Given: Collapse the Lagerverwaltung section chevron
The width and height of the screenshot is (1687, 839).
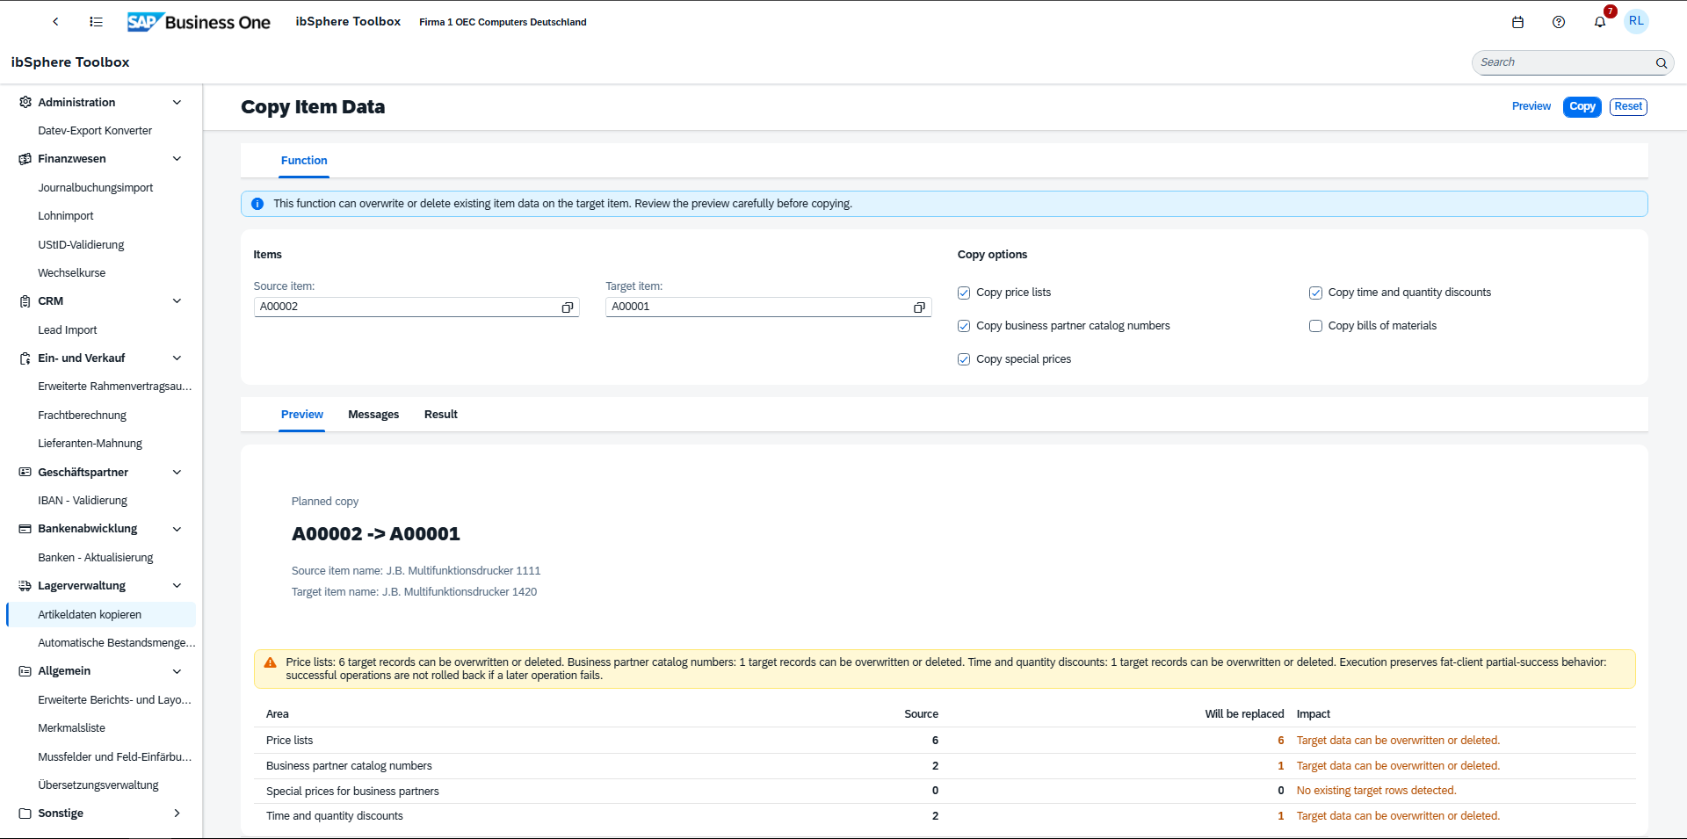Looking at the screenshot, I should (177, 586).
